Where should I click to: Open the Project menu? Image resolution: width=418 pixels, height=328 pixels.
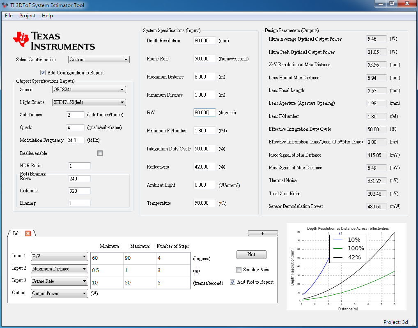[x=27, y=16]
